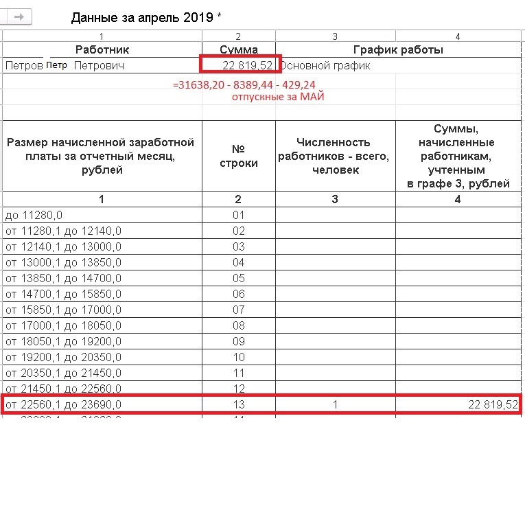The width and height of the screenshot is (525, 508).
Task: Click the 'от 15850,1 до 17000,0' range cell
Action: click(x=102, y=310)
